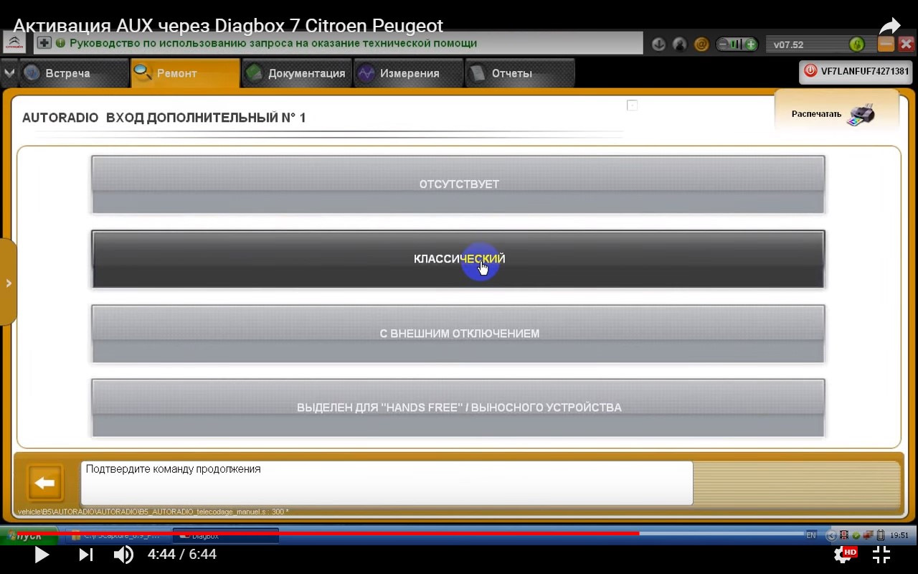The image size is (918, 574).
Task: Click the Diagbox item in the taskbar
Action: (x=225, y=536)
